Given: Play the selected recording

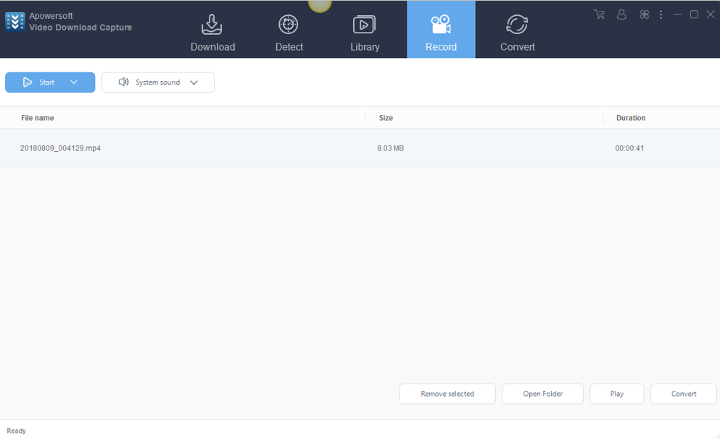Looking at the screenshot, I should [617, 394].
